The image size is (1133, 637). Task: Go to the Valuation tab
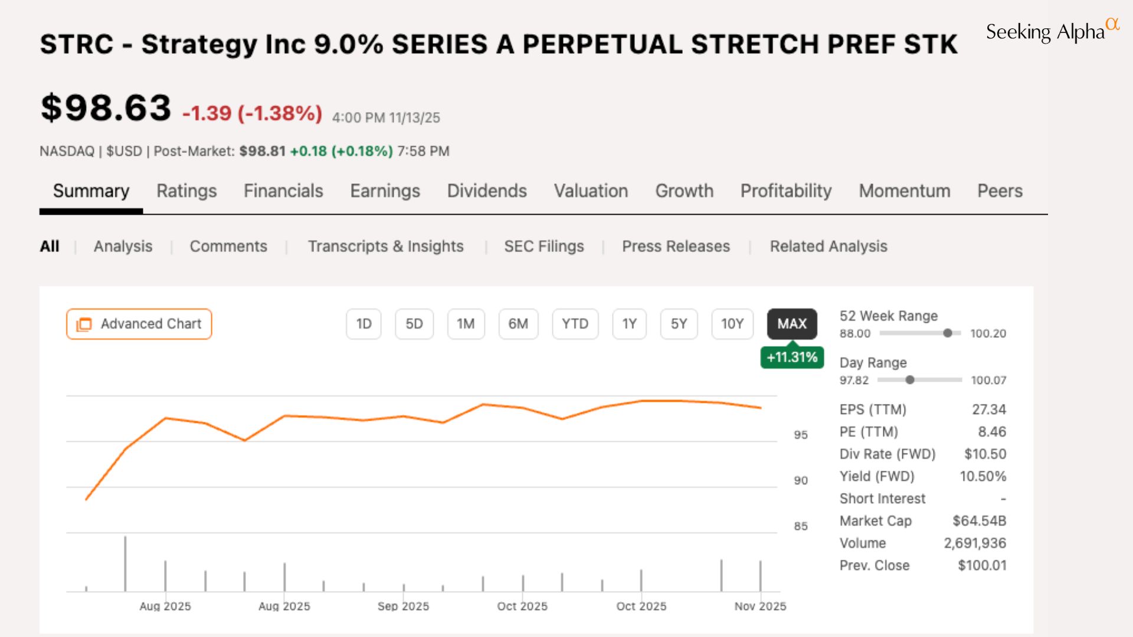[x=591, y=191]
